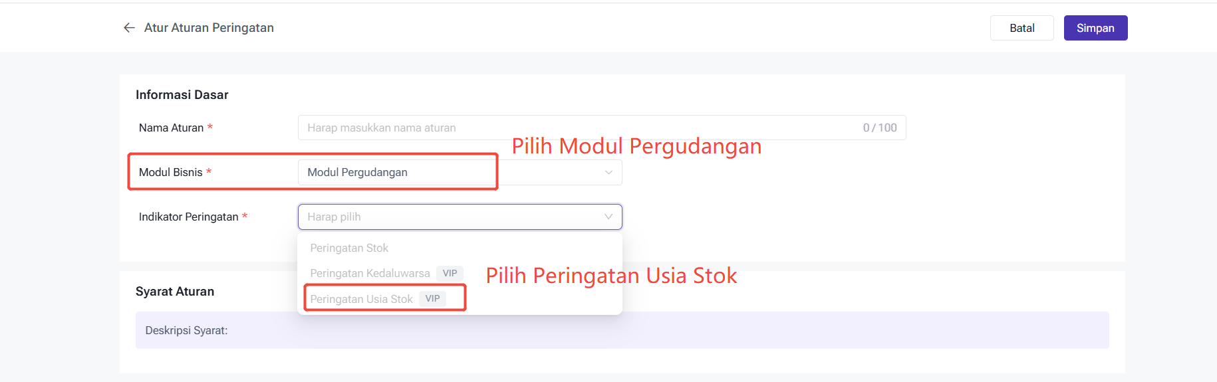Collapse the Indikator Peringatan chevron arrow
Image resolution: width=1217 pixels, height=382 pixels.
click(608, 217)
